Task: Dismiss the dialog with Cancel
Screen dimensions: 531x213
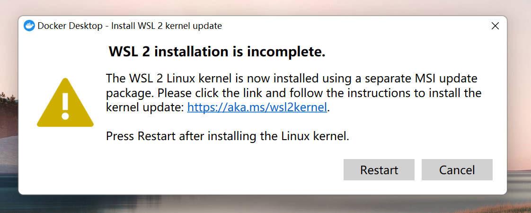Action: click(457, 170)
